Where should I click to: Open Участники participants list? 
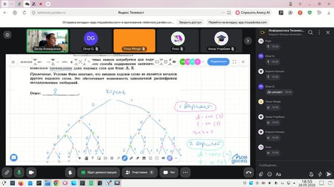pos(139,172)
